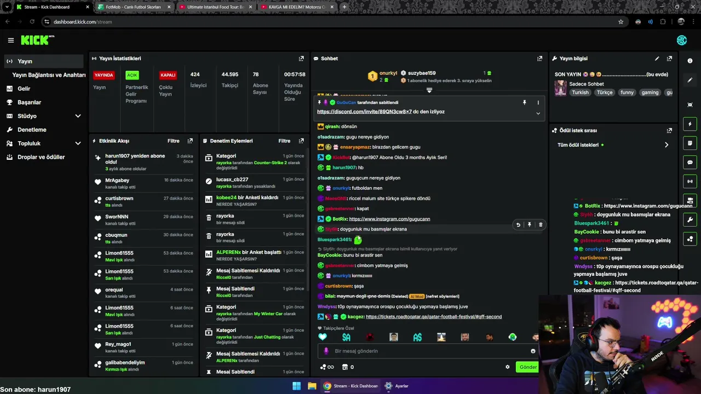Select the cyan heart emote

coord(323,337)
